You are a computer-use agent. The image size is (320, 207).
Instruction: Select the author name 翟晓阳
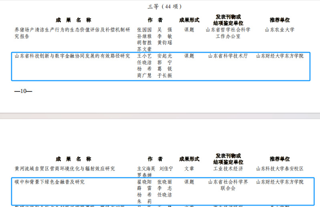point(145,182)
